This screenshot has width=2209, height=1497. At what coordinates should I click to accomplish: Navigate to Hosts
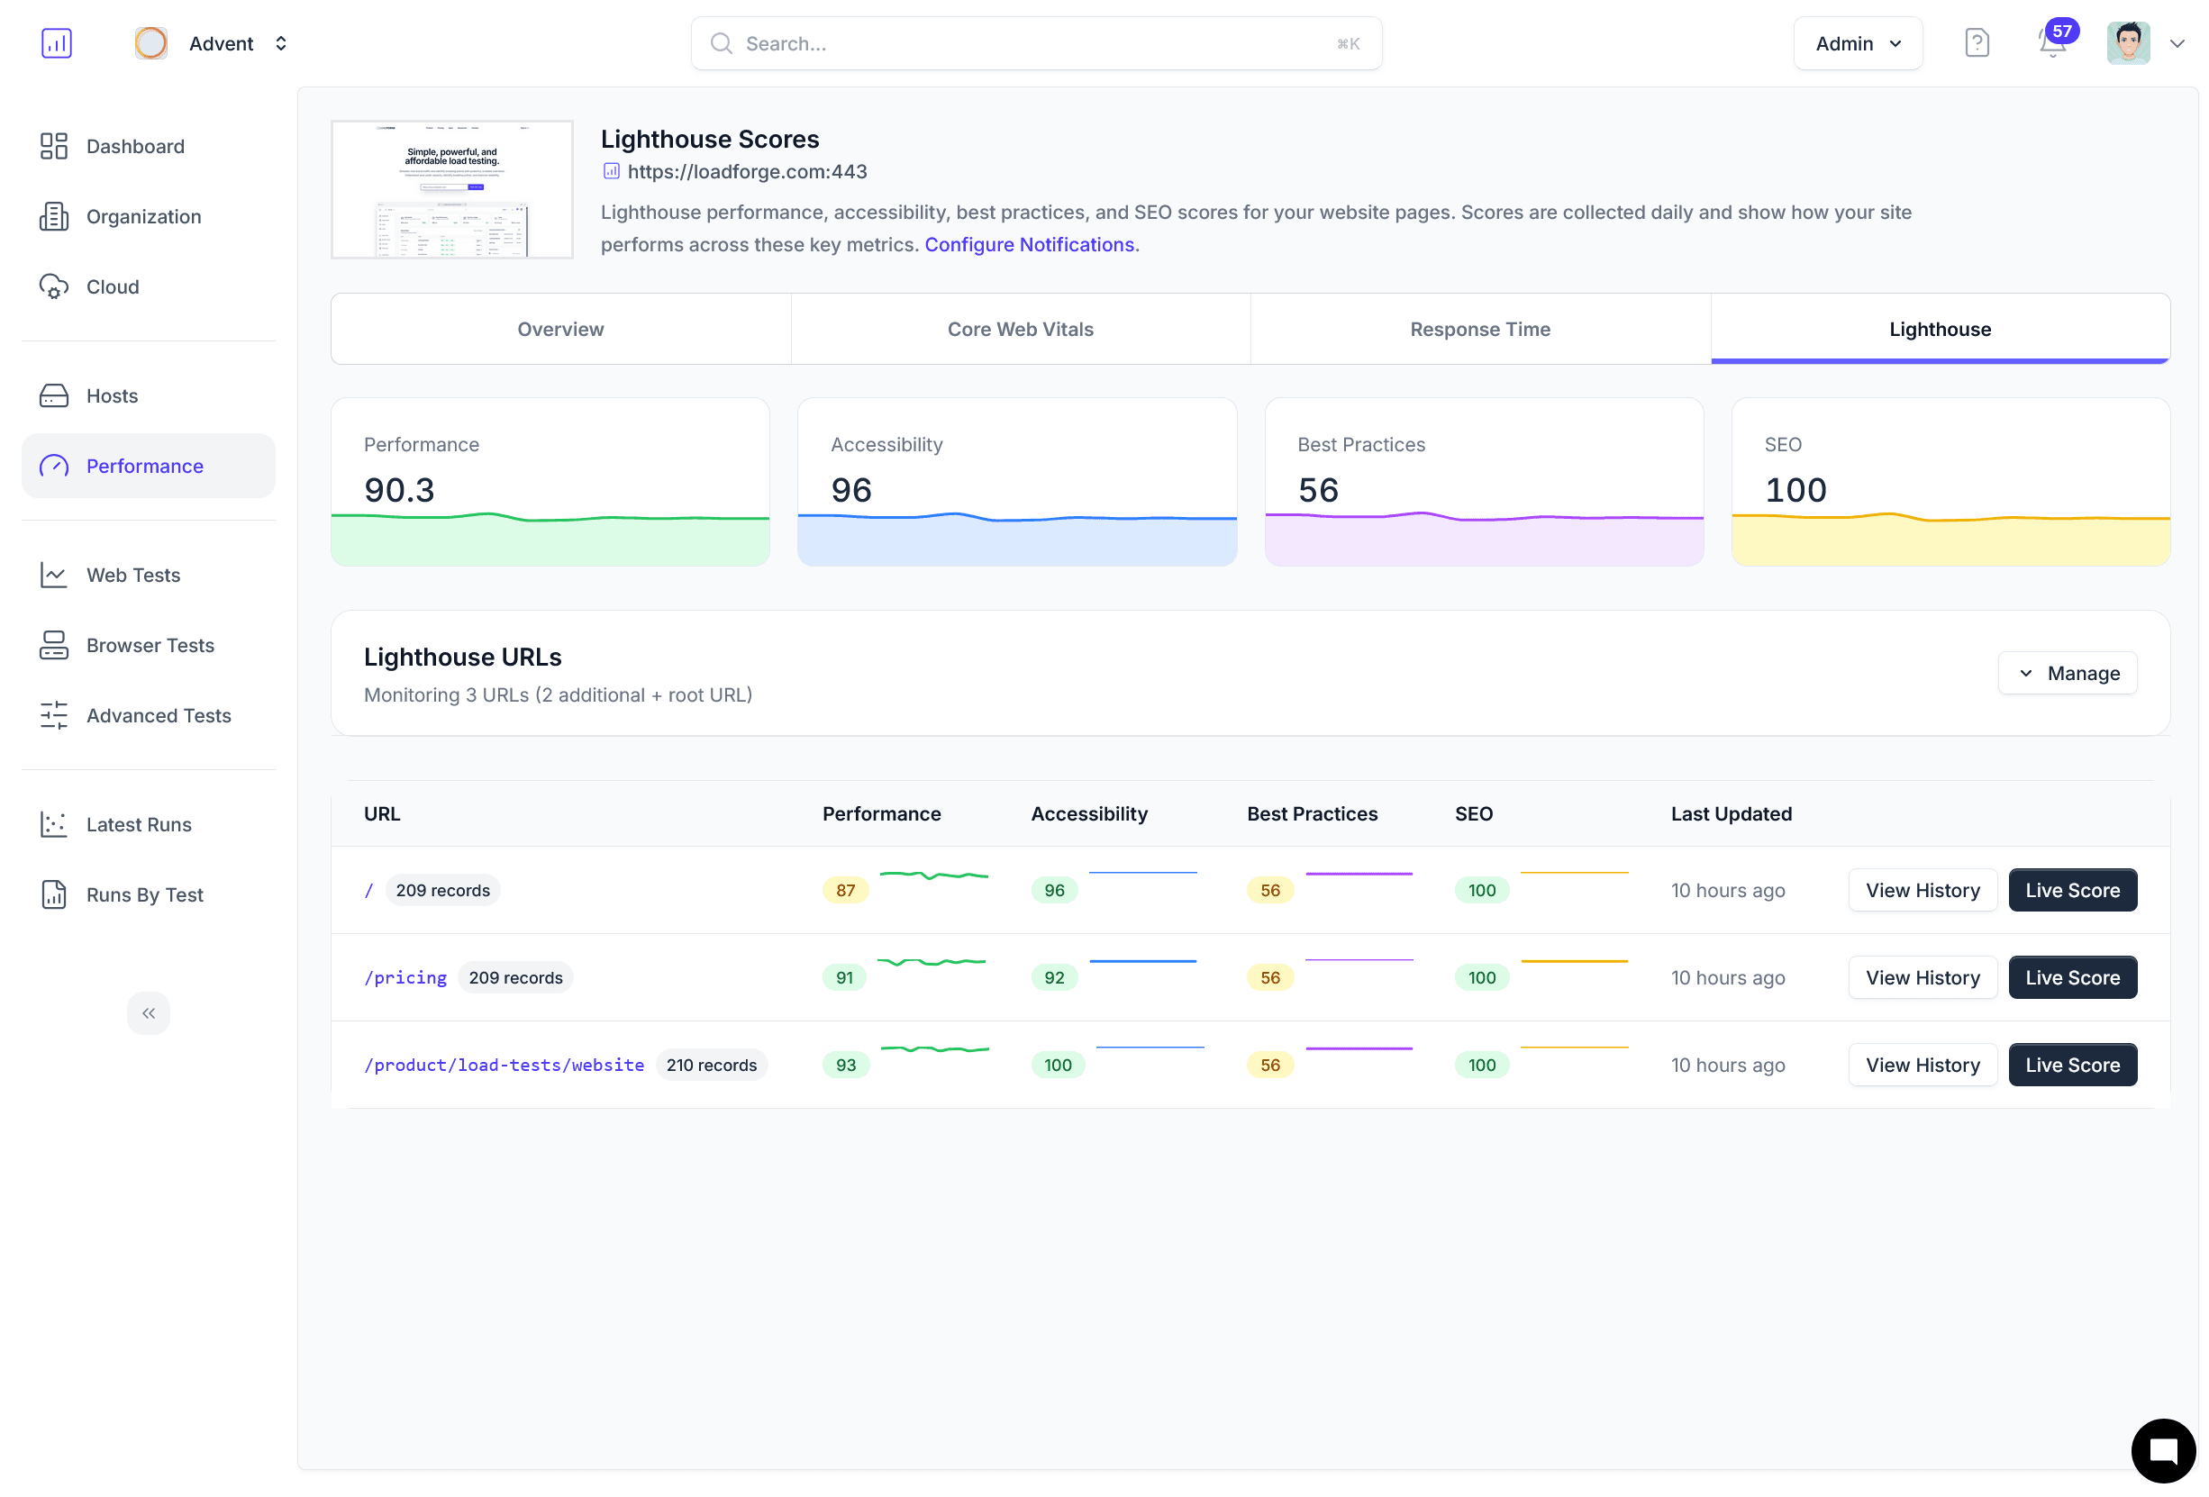[111, 395]
